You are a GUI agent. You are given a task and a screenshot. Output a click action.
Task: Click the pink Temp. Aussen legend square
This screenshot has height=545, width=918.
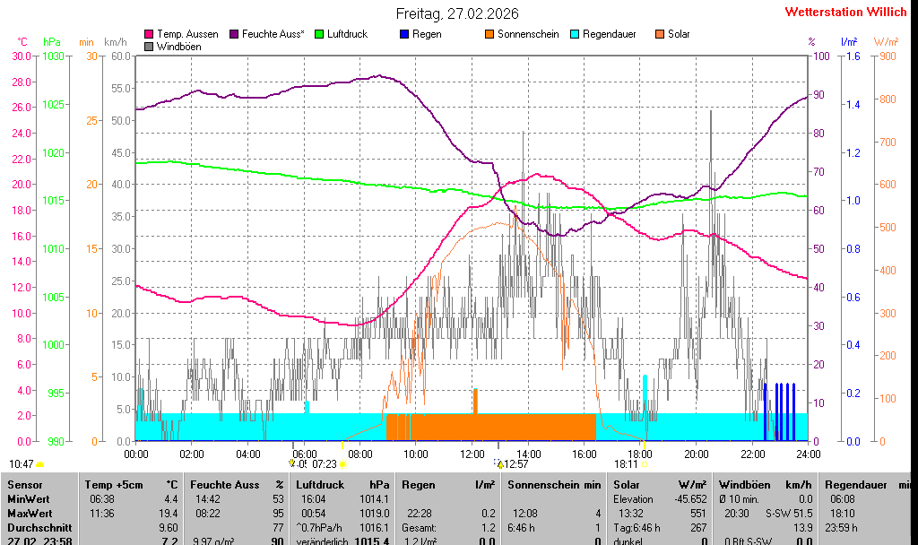tap(149, 34)
